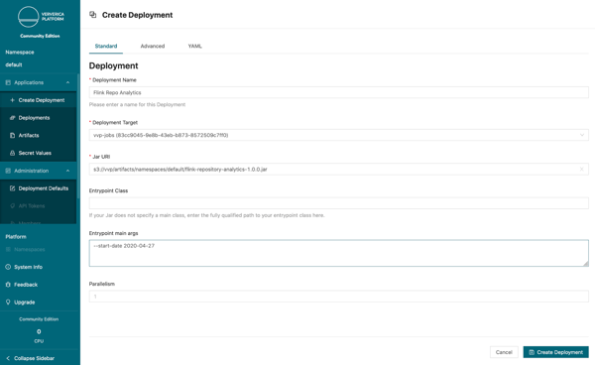Click the Secret Values lock icon

point(12,153)
